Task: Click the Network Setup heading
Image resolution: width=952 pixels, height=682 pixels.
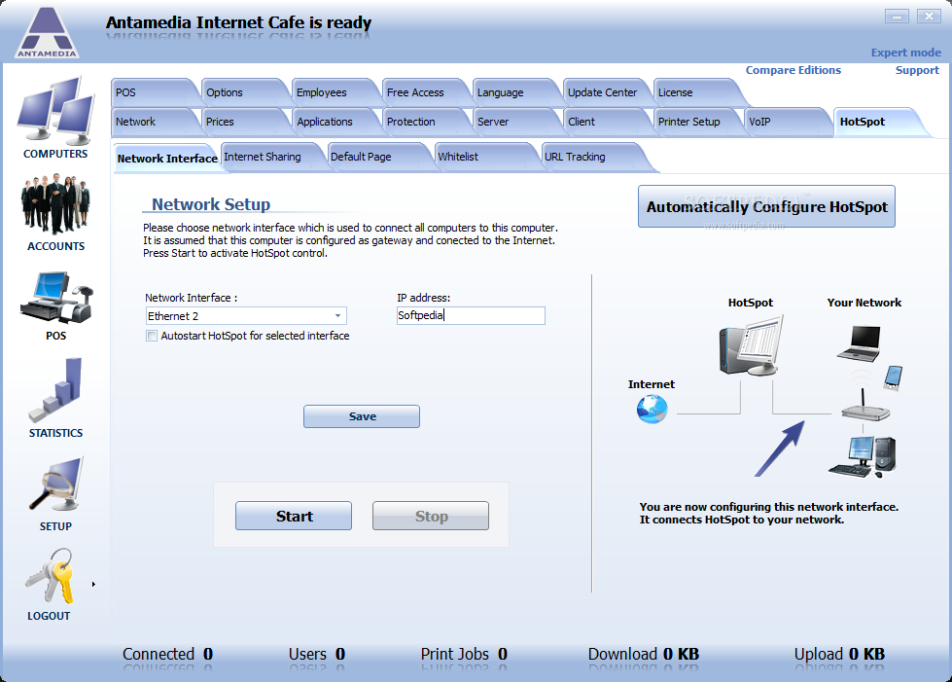Action: click(211, 204)
